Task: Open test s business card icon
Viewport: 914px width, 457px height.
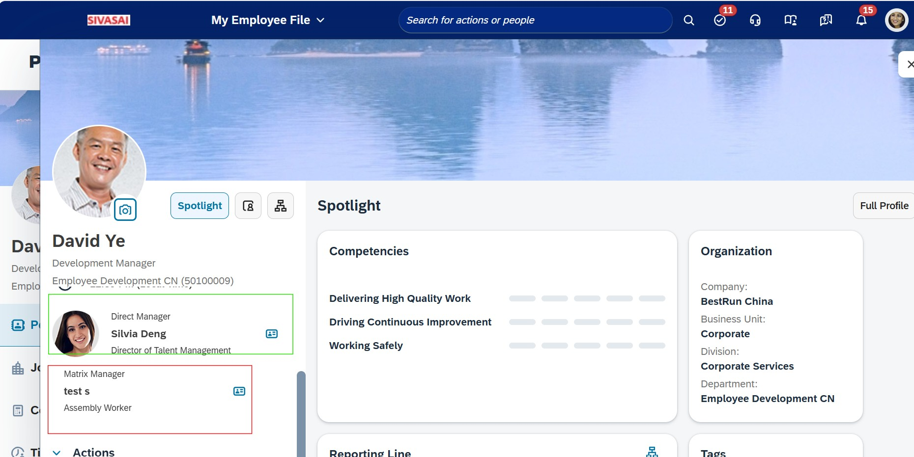Action: tap(239, 391)
